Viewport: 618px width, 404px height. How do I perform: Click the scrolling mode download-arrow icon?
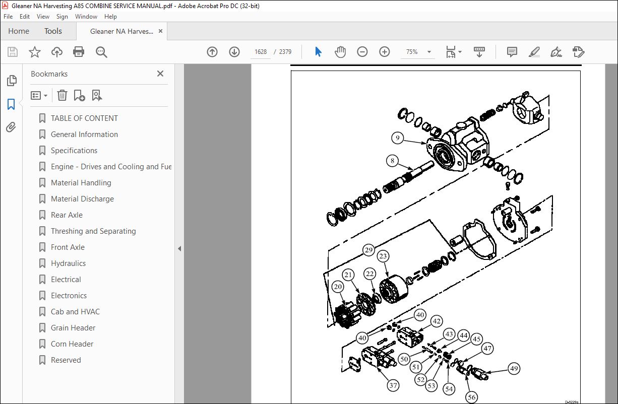coord(479,52)
